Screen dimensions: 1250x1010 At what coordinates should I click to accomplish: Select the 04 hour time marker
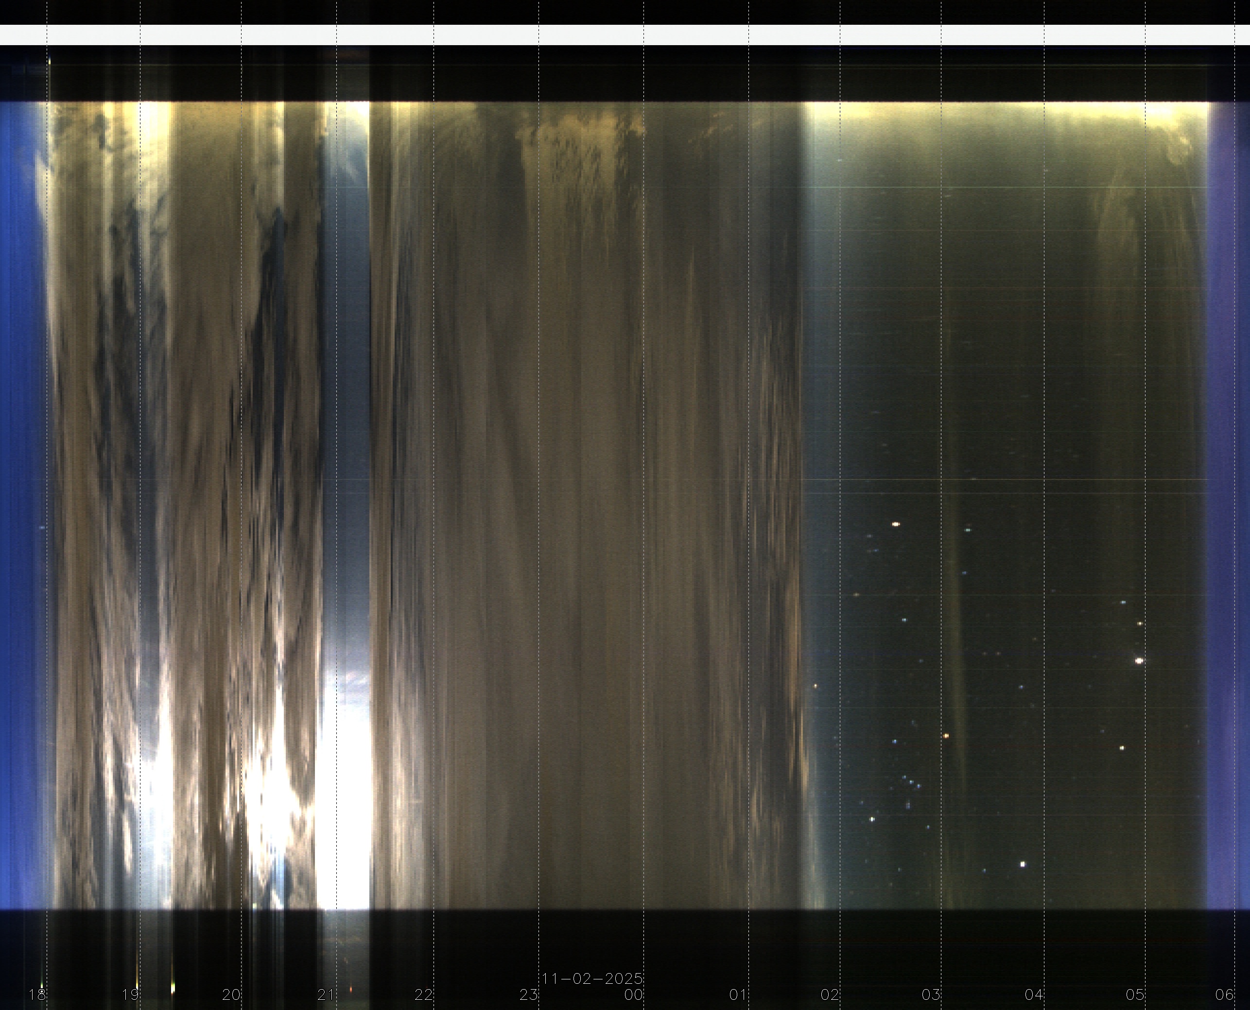coord(1034,994)
